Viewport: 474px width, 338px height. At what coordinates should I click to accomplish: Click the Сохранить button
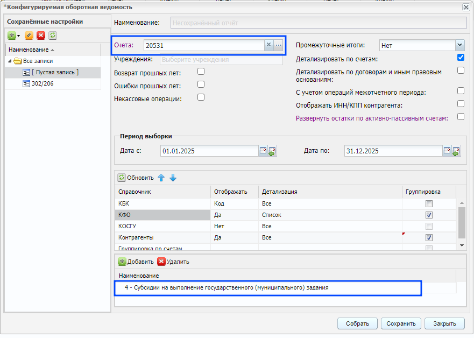pos(401,324)
